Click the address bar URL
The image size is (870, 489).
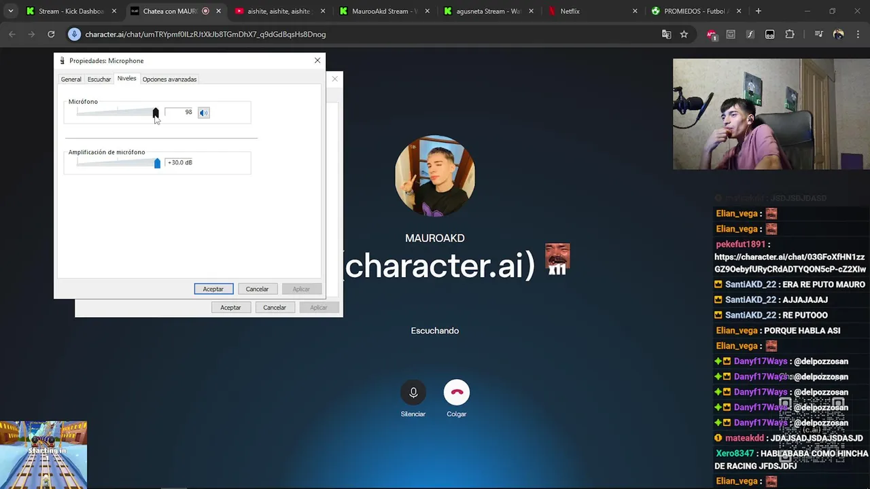(x=205, y=34)
